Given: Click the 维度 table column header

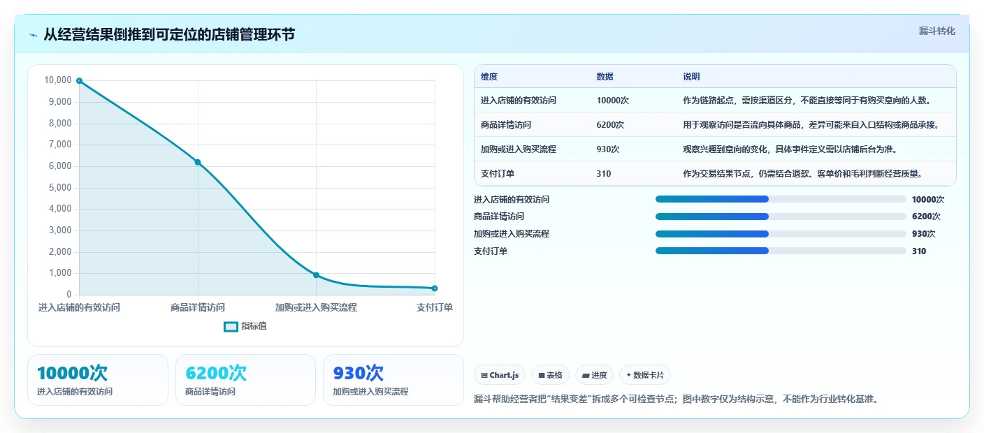Looking at the screenshot, I should pyautogui.click(x=489, y=77).
